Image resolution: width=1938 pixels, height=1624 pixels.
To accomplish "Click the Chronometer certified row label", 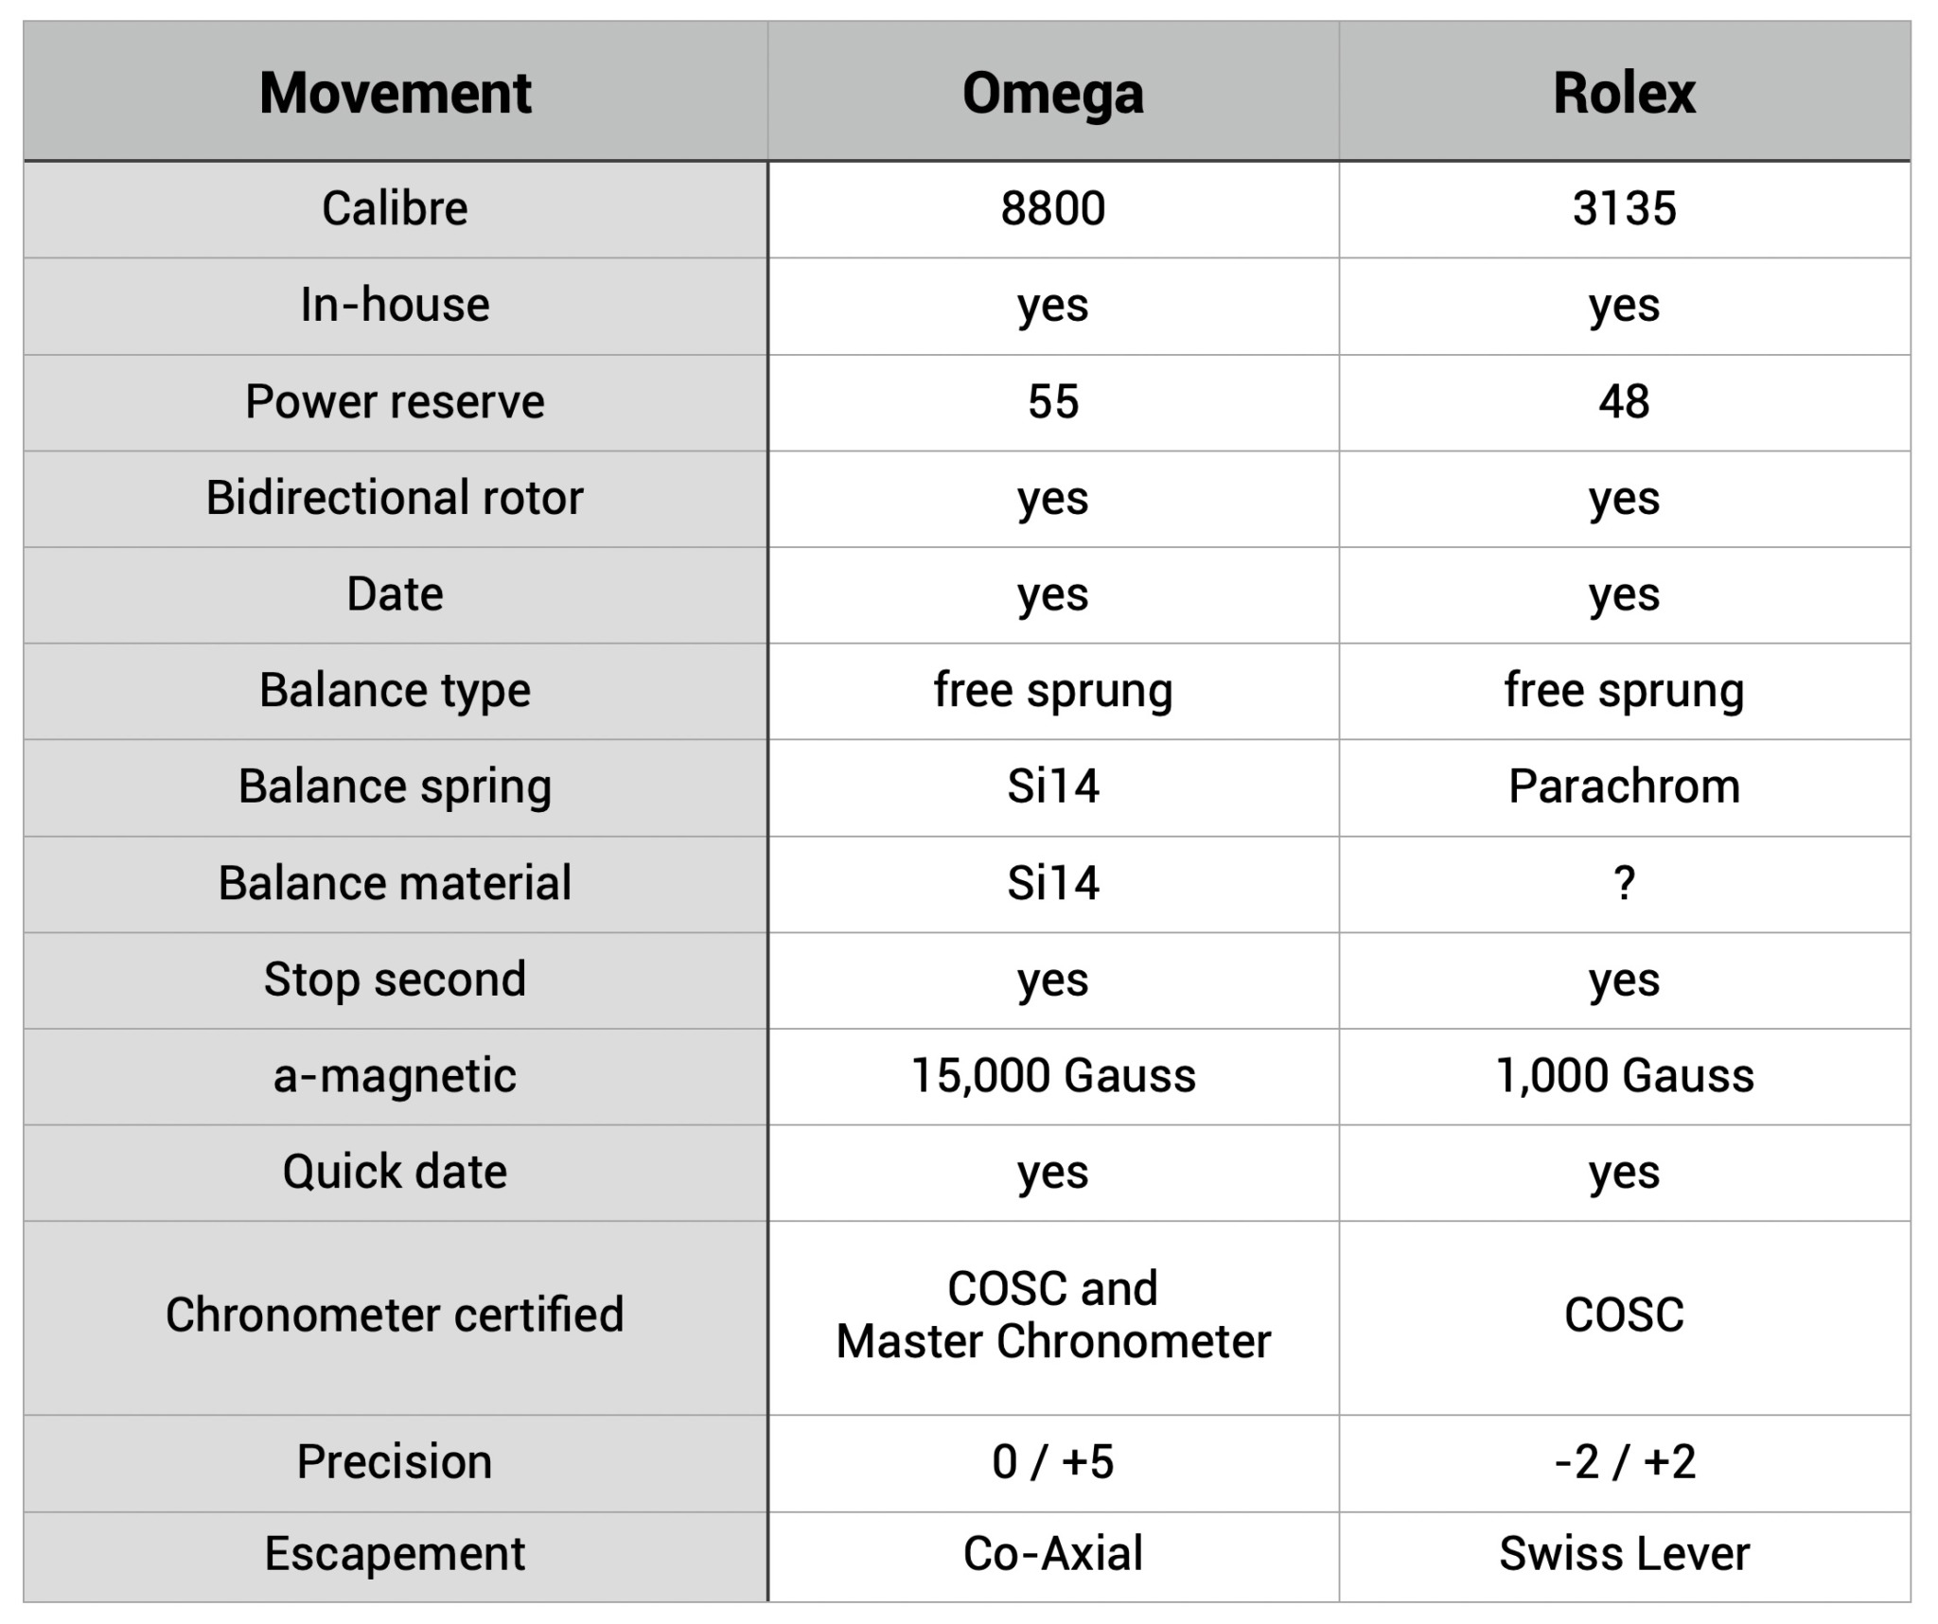I will click(395, 1315).
